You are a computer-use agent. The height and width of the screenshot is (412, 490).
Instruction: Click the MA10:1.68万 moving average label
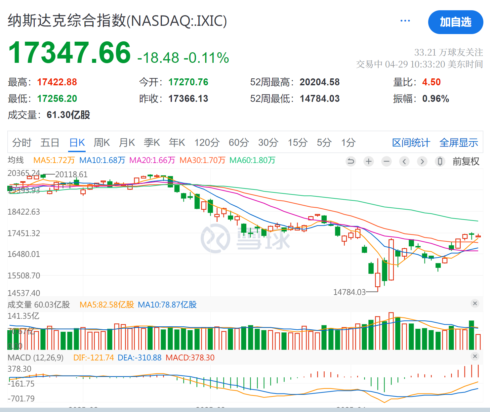[x=102, y=160]
